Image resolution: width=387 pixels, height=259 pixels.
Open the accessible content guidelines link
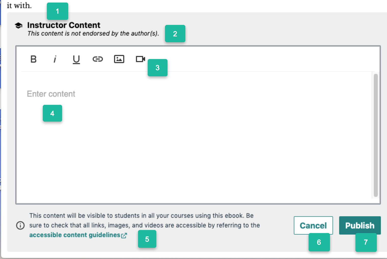(75, 235)
